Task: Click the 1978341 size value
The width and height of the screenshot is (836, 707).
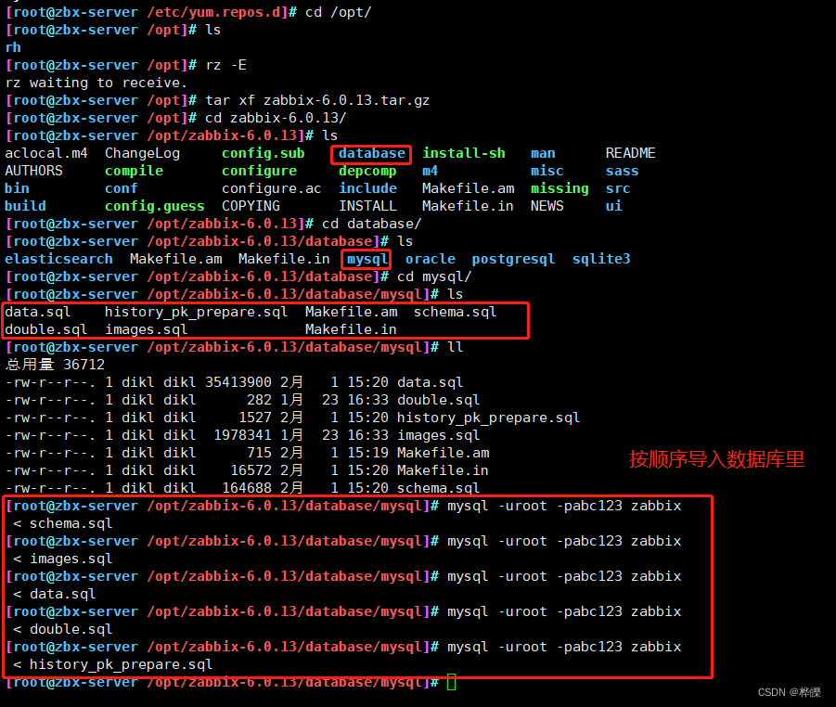Action: (x=242, y=435)
